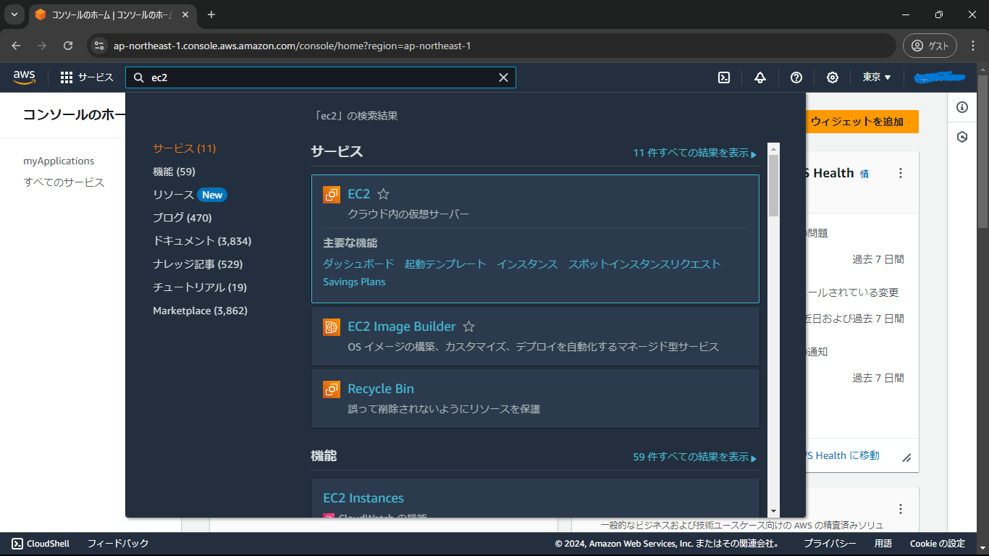Open すべてのサービス in sidebar

coord(64,182)
